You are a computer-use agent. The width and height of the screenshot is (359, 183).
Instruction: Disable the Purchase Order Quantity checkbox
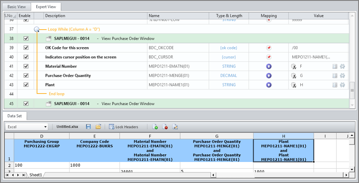tap(26, 75)
